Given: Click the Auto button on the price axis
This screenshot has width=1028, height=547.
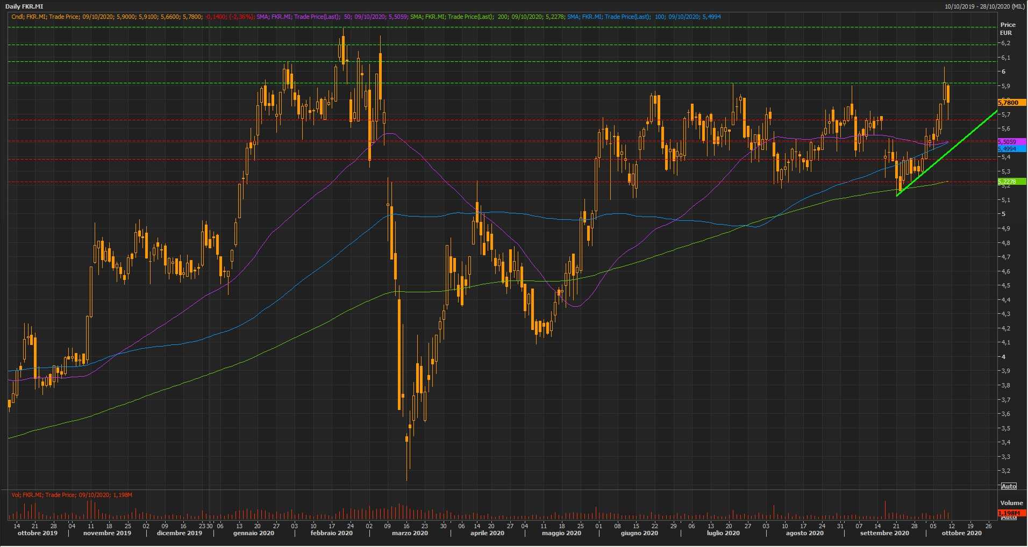Looking at the screenshot, I should click(x=1008, y=486).
